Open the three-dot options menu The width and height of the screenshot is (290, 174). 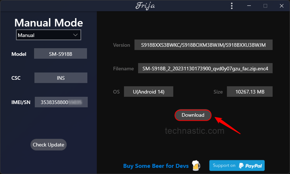(x=232, y=6)
